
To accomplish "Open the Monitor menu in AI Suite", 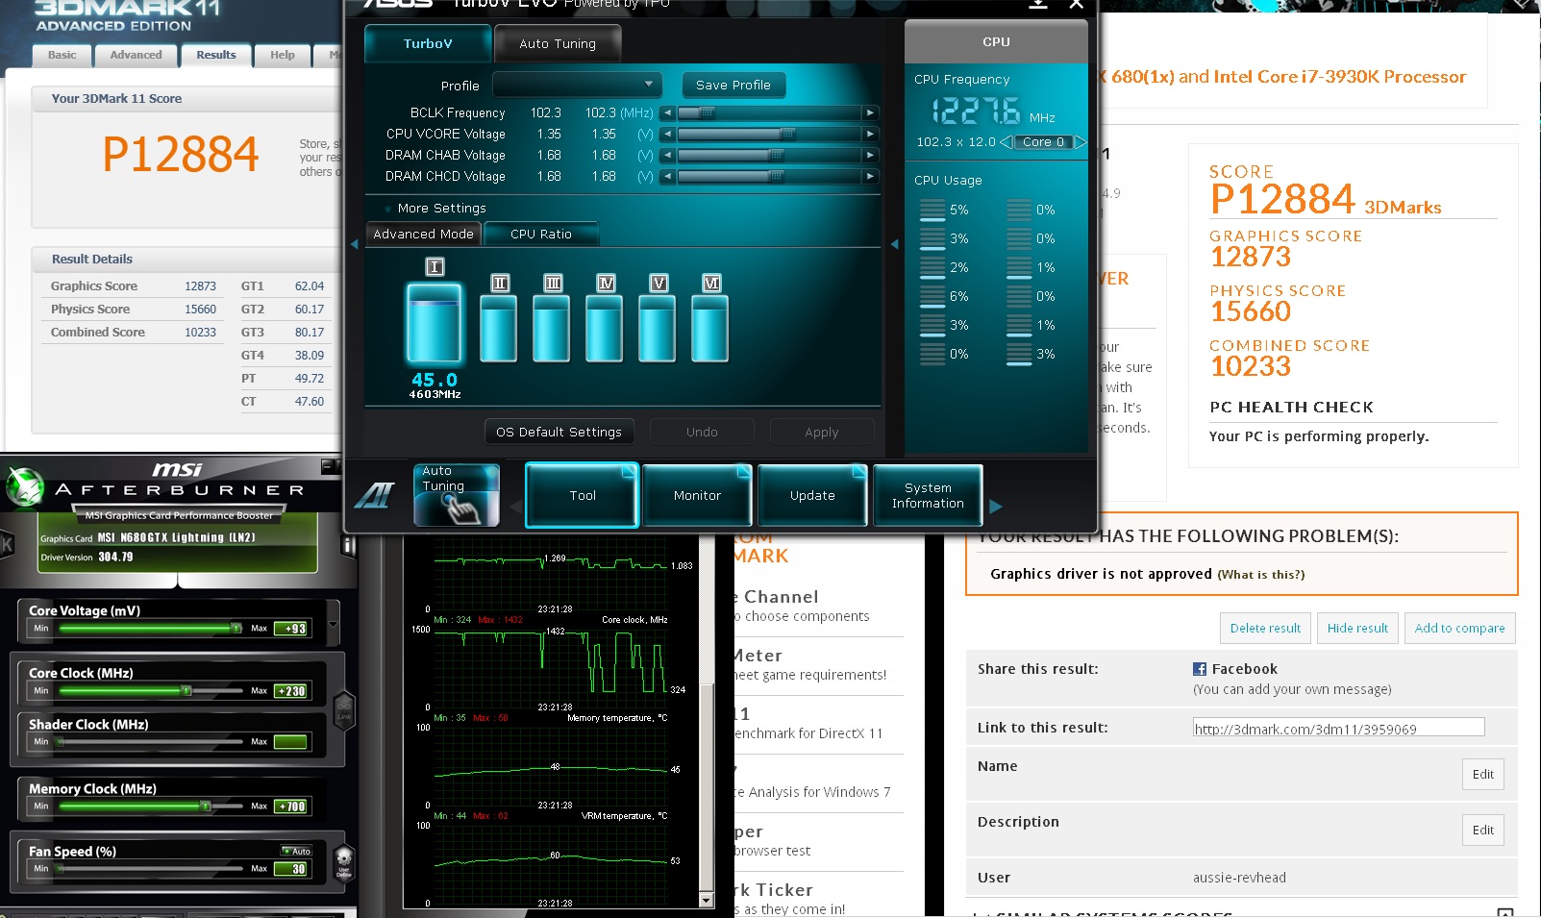I will click(x=697, y=495).
